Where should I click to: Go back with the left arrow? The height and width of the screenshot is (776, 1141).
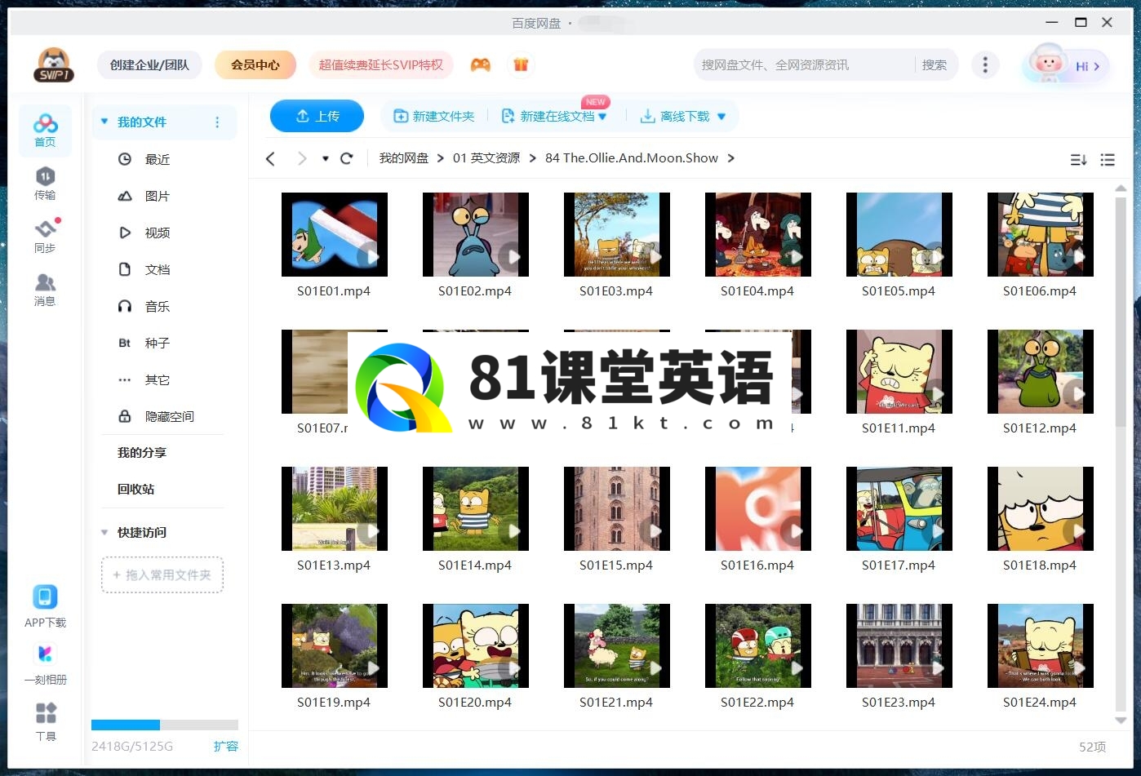[x=271, y=158]
